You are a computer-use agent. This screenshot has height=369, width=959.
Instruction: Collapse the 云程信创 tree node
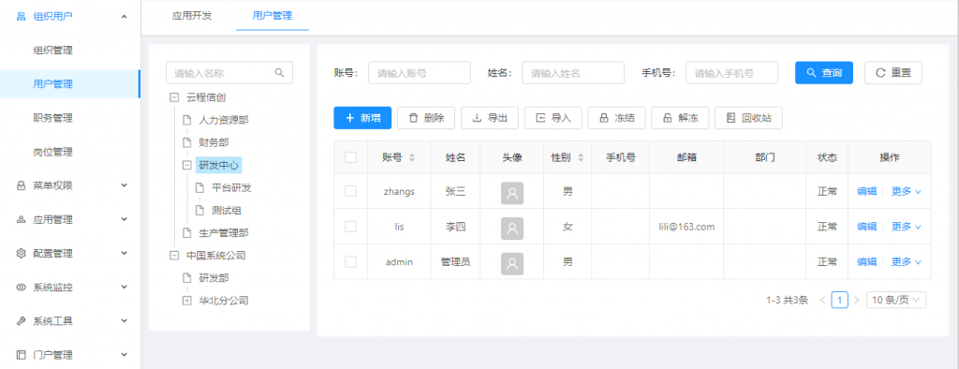175,97
